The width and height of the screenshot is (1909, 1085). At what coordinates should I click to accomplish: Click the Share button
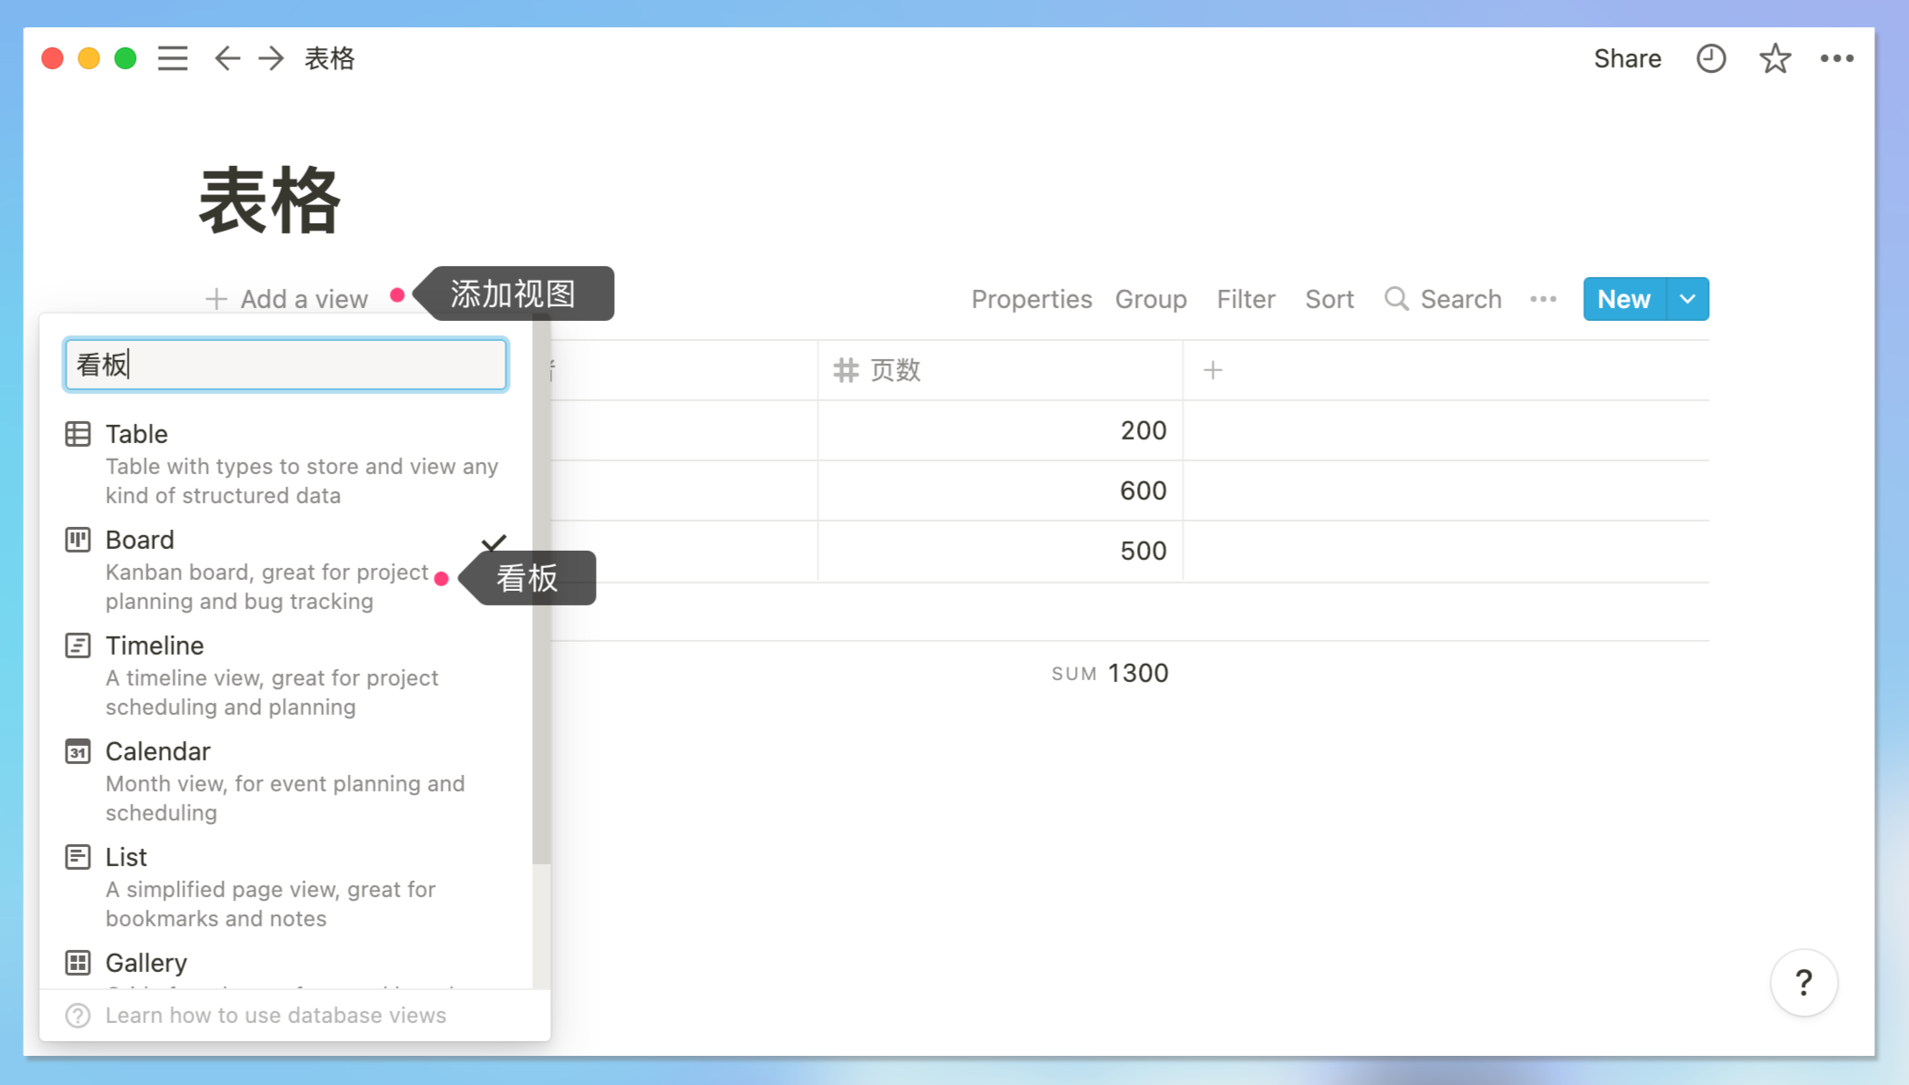point(1627,58)
